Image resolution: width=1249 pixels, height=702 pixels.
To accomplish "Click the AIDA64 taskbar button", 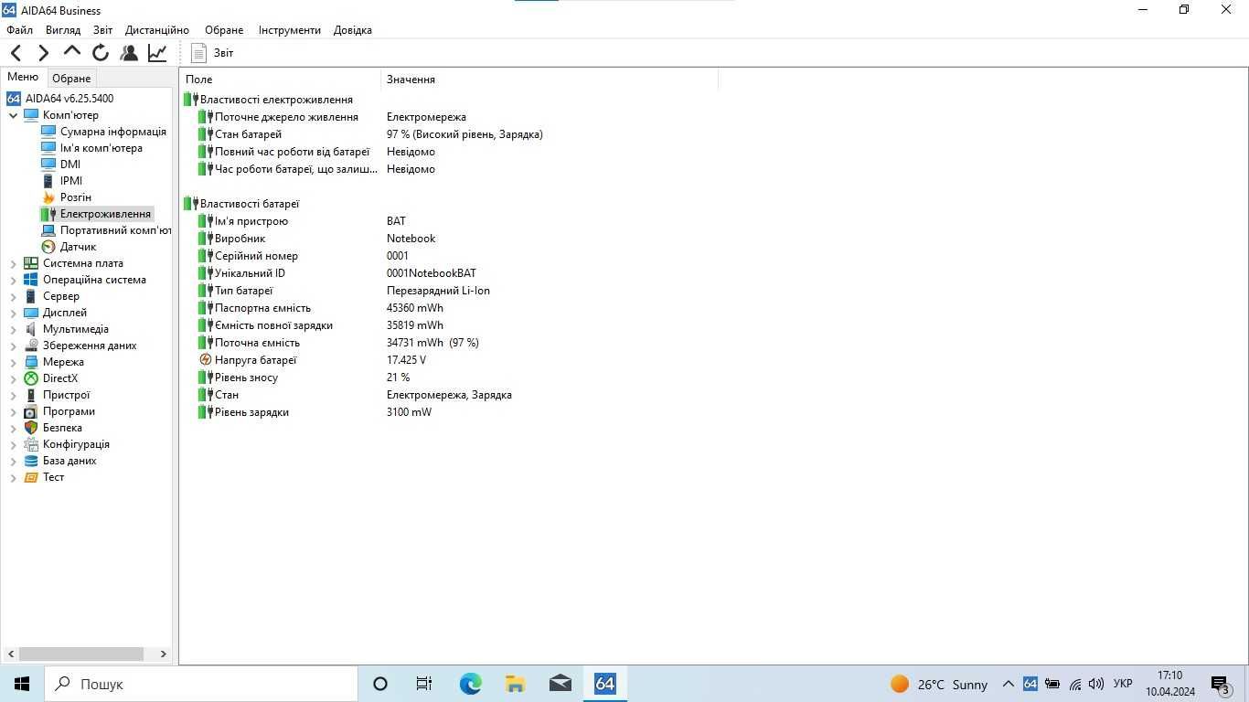I will pyautogui.click(x=604, y=684).
